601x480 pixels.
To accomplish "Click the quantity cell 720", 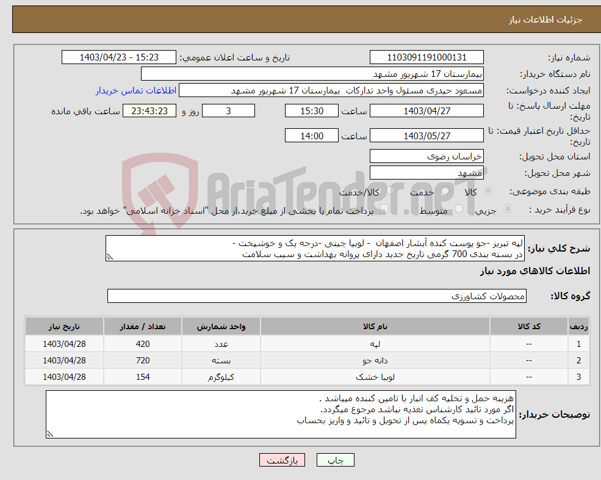I will tap(143, 360).
